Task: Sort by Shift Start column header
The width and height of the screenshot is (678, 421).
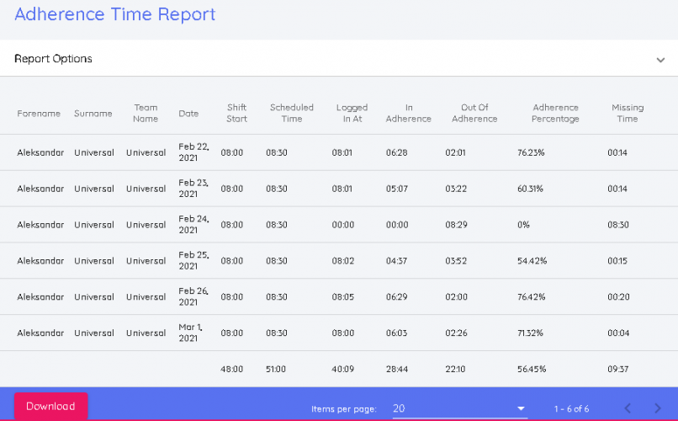Action: (x=236, y=114)
